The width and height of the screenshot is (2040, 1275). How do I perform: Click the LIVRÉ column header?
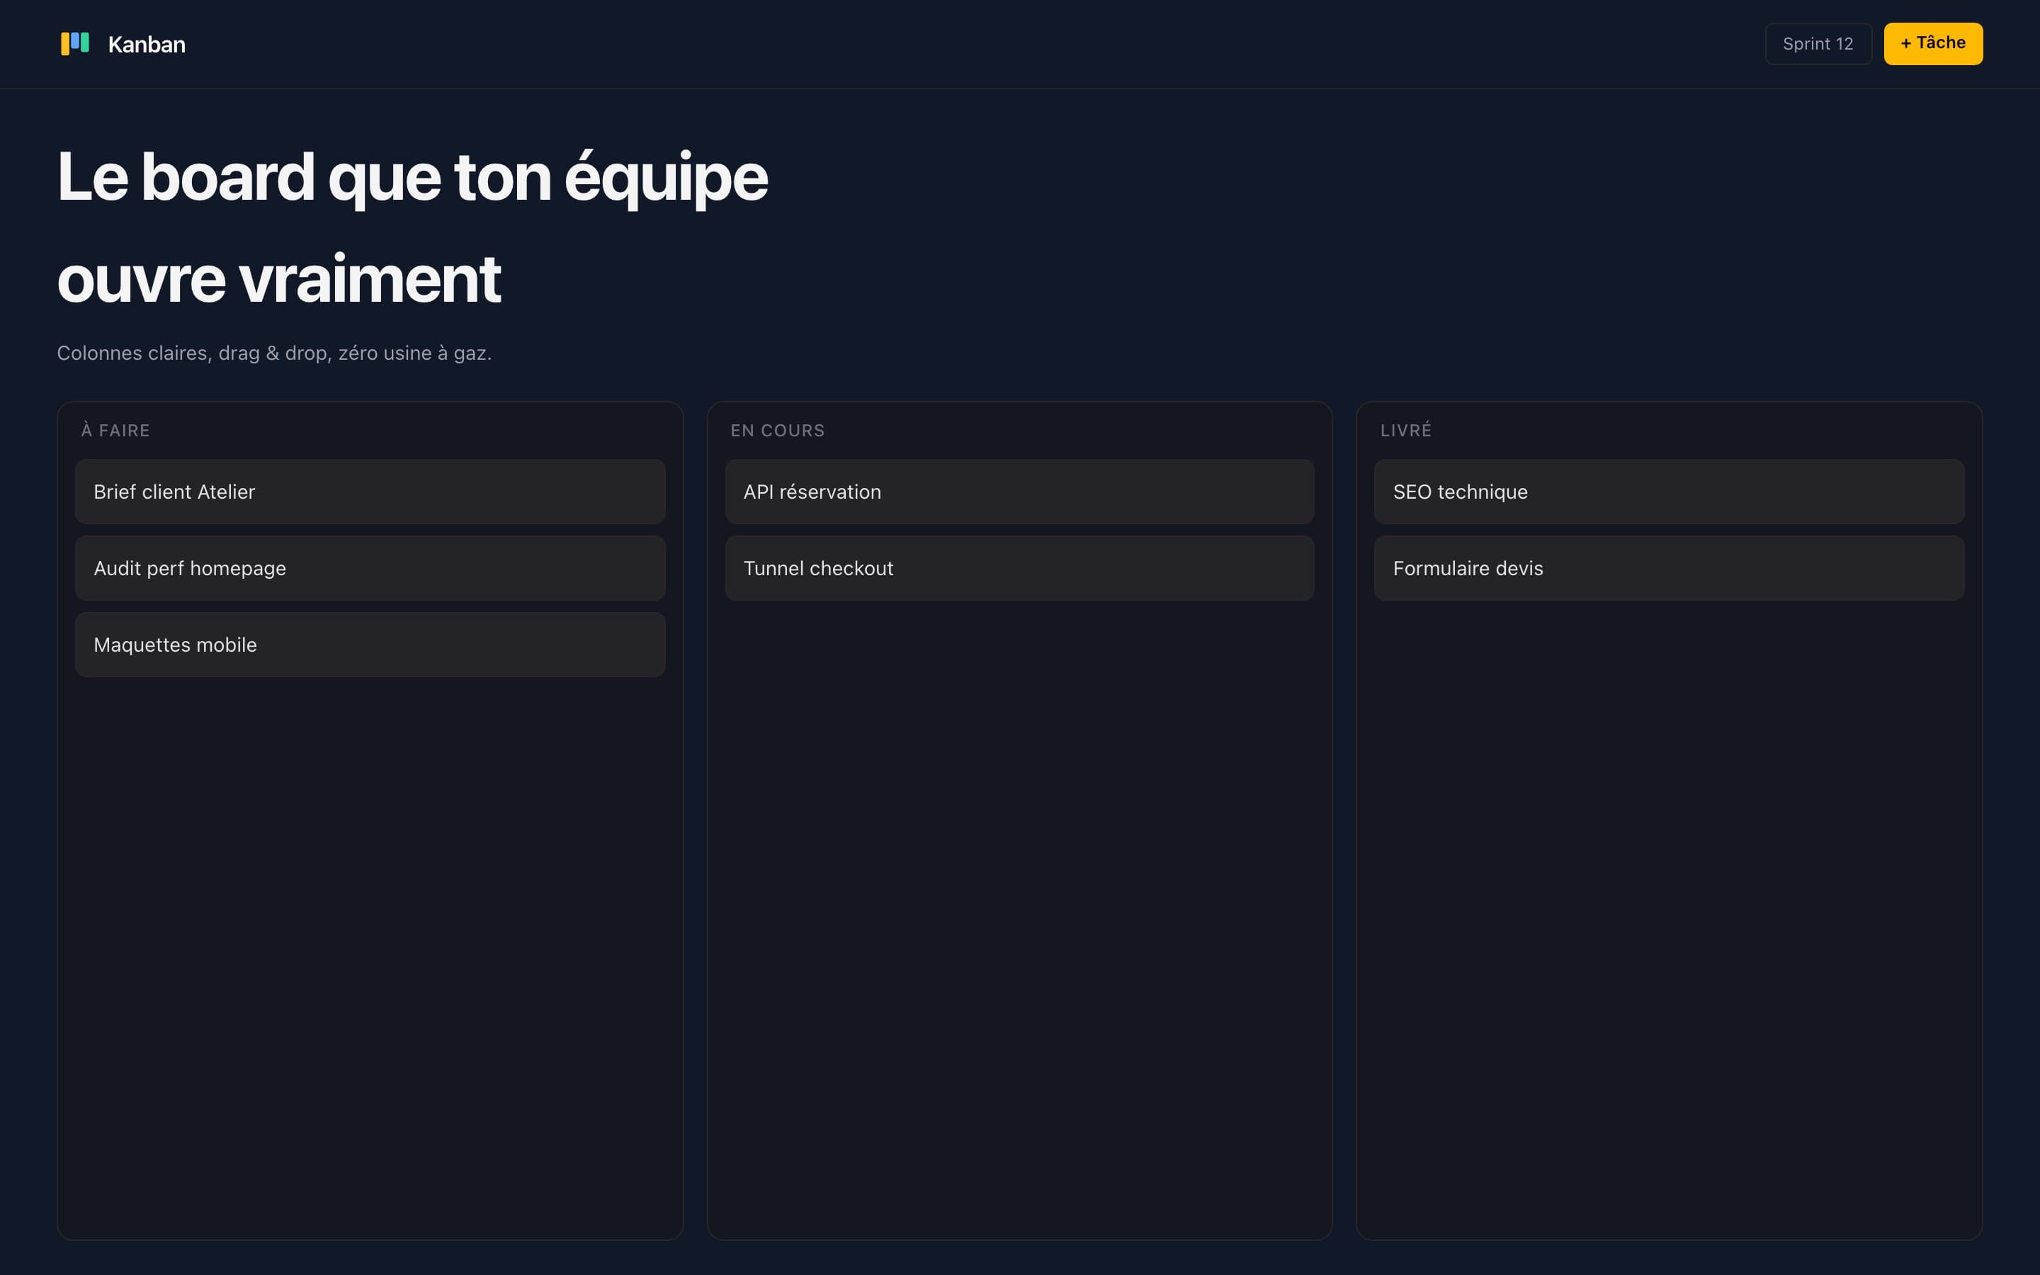click(x=1405, y=430)
